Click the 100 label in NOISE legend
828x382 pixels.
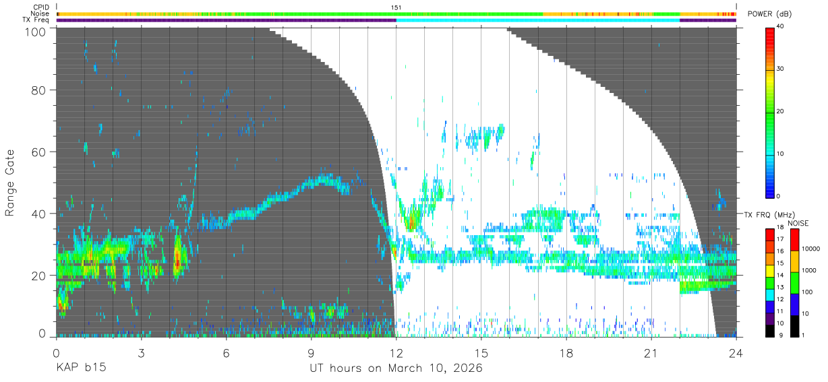tap(808, 292)
